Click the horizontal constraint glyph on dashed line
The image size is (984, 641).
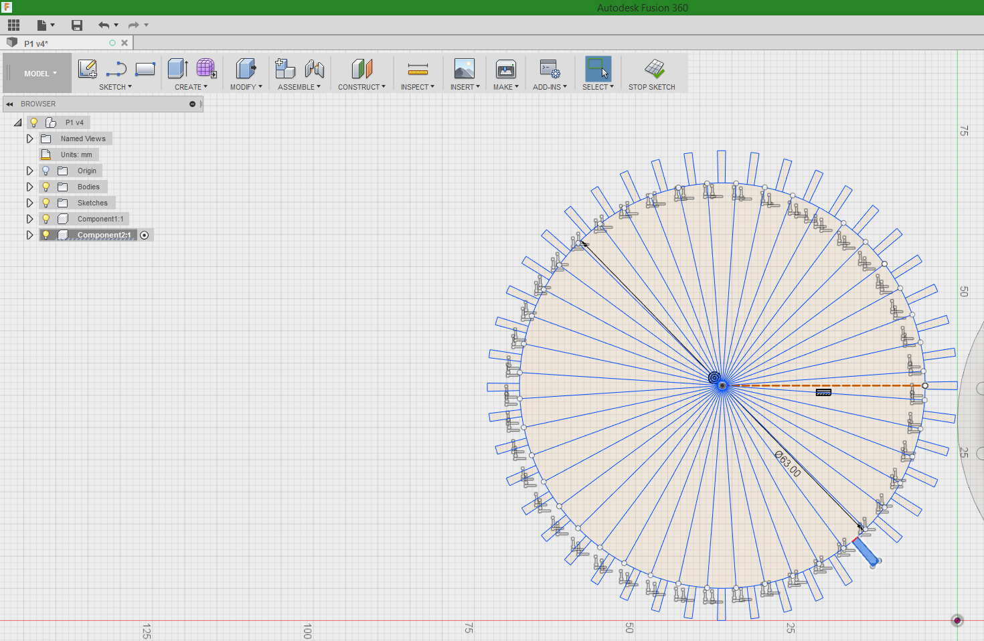824,393
